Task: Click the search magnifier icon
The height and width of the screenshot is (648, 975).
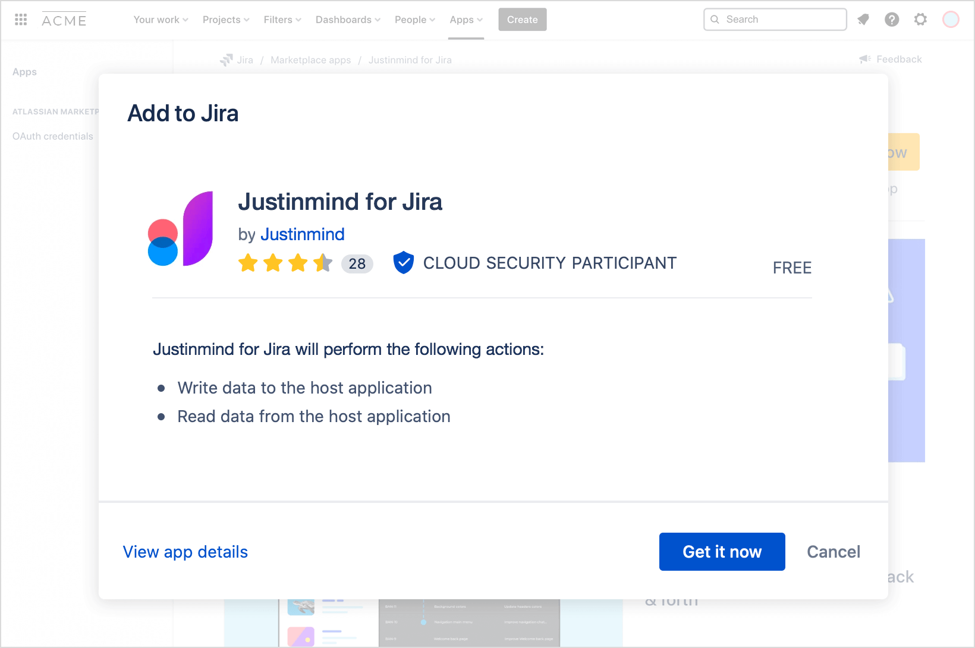Action: click(715, 20)
